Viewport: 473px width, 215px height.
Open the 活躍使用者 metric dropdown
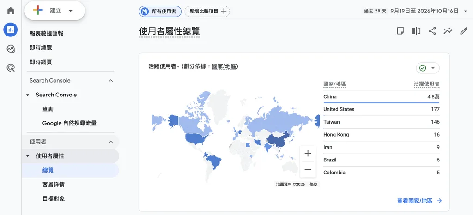pos(164,66)
